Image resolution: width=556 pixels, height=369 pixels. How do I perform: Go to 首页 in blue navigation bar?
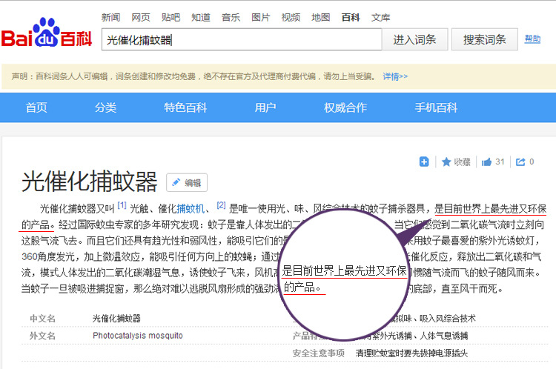tap(36, 107)
